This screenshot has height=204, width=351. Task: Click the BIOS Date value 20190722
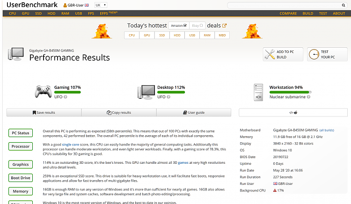pos(281,157)
